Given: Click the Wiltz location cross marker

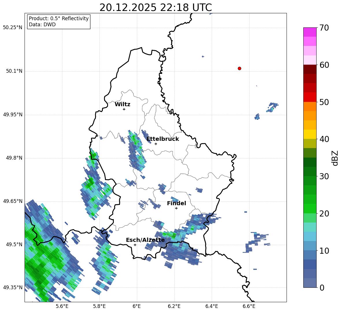Looking at the screenshot, I should (124, 109).
